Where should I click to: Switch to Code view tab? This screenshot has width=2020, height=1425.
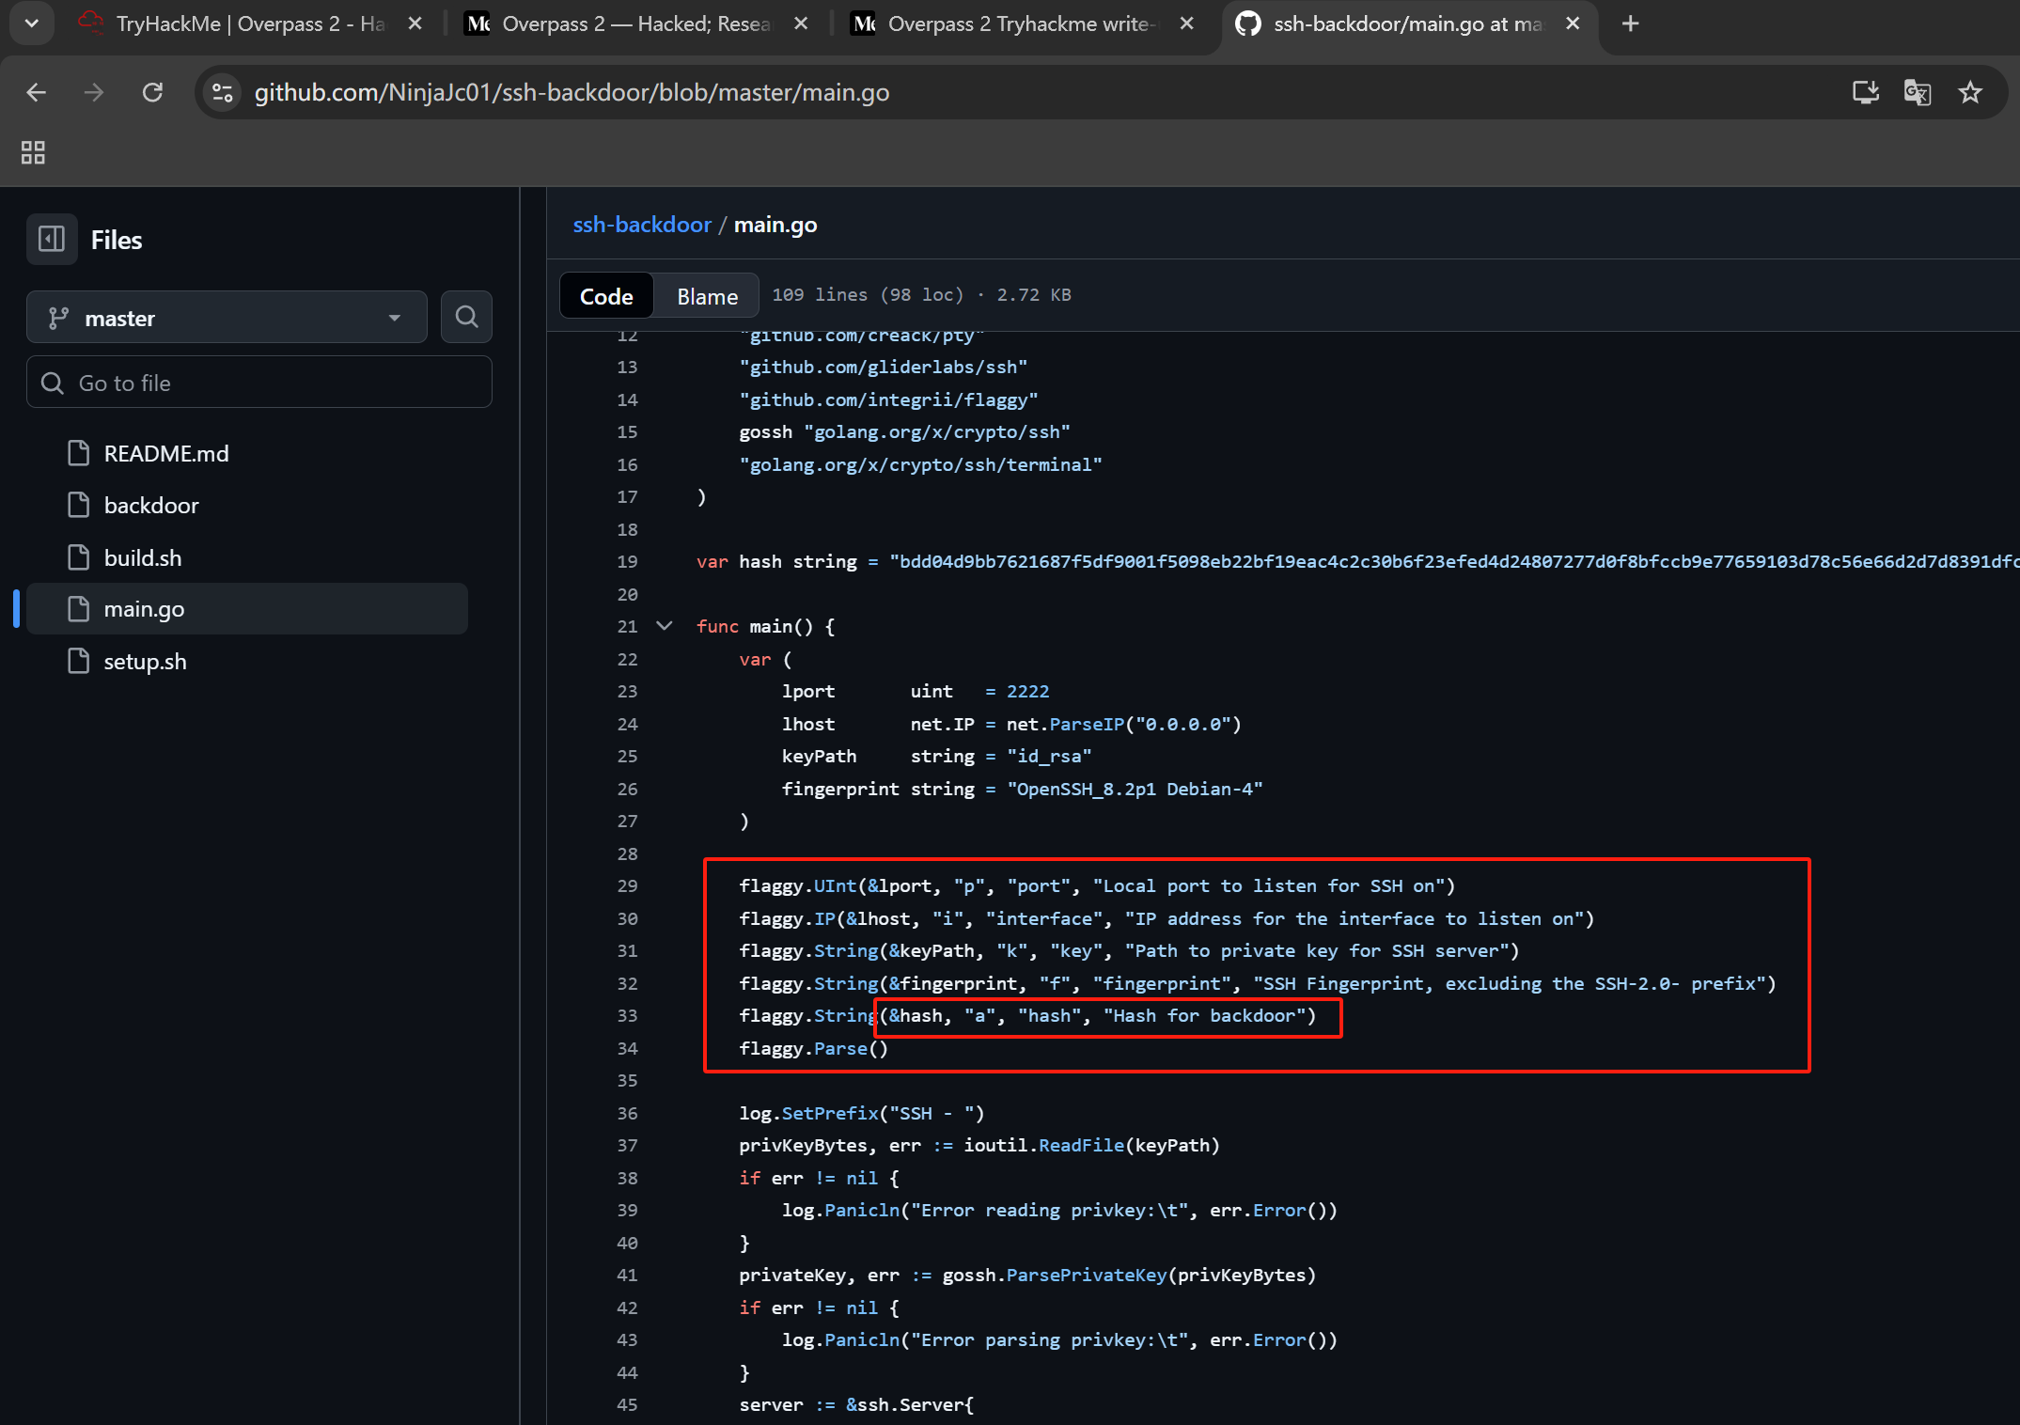[606, 296]
